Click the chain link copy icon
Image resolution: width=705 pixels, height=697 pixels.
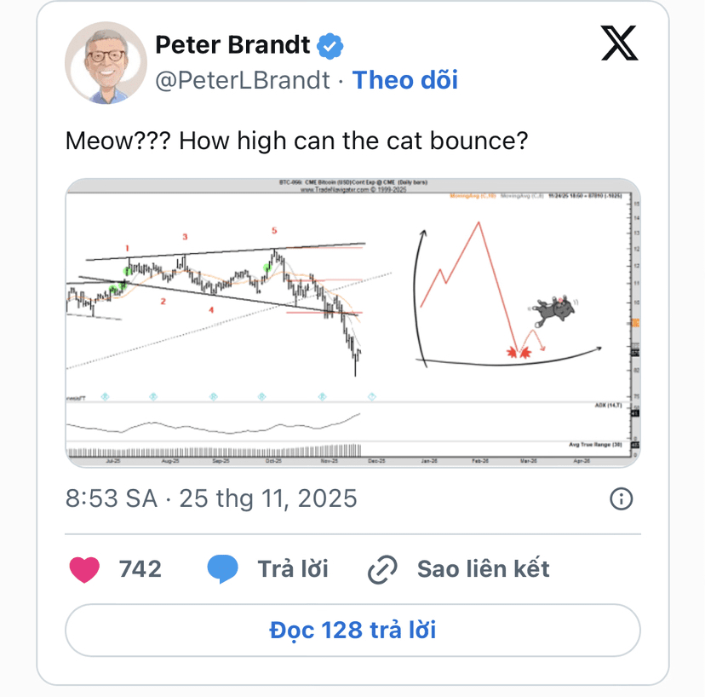pos(383,569)
